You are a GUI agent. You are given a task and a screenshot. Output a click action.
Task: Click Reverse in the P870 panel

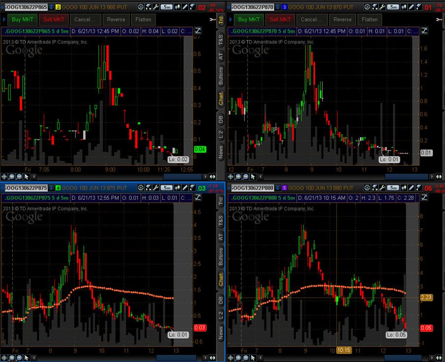pyautogui.click(x=343, y=20)
